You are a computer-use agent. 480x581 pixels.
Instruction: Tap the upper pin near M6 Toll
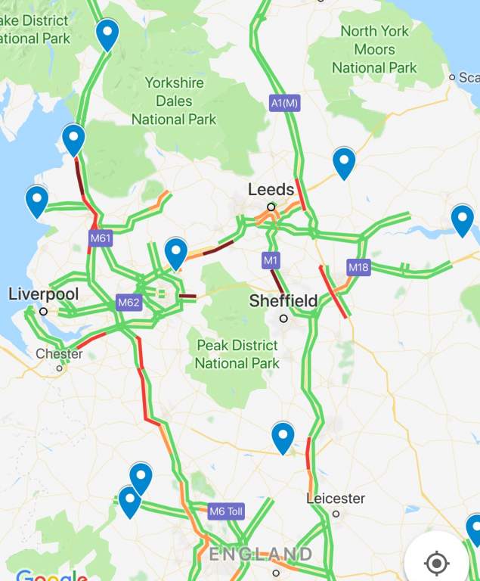click(x=141, y=479)
